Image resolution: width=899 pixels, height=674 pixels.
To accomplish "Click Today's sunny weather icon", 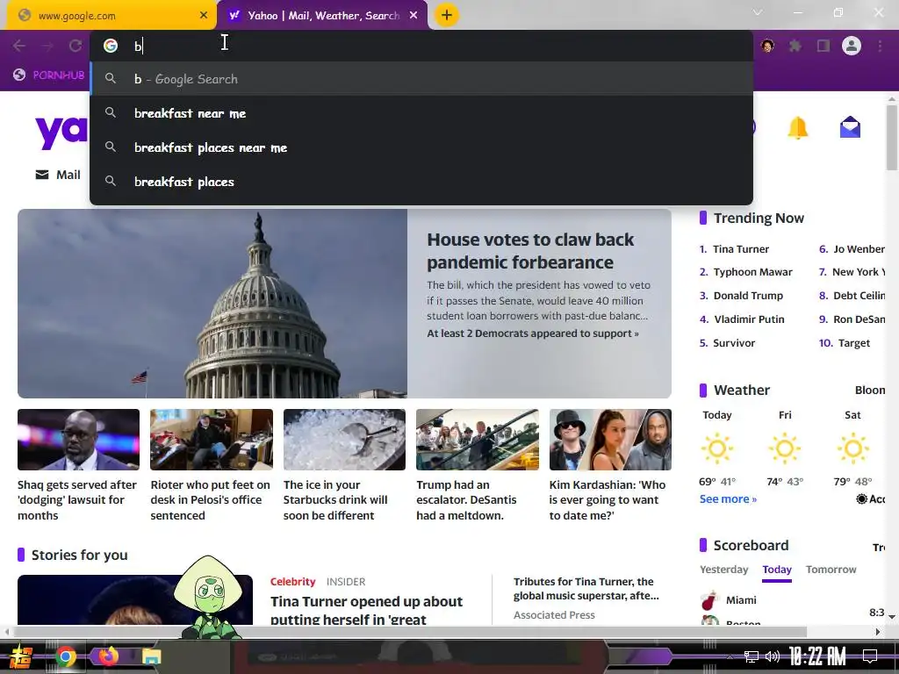I will 717,448.
